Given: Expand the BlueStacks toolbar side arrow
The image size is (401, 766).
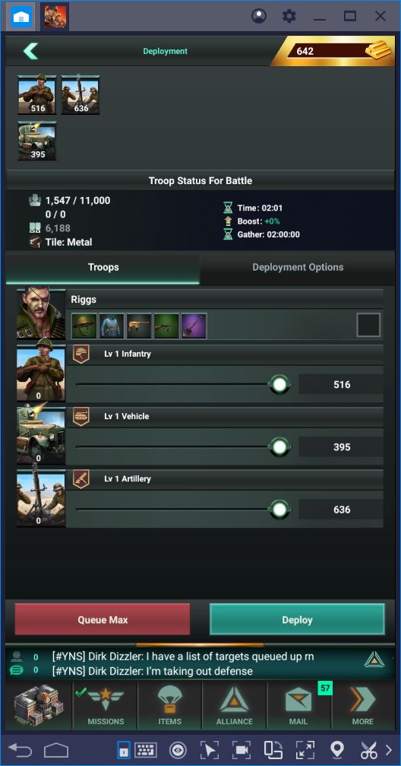Looking at the screenshot, I should [389, 749].
